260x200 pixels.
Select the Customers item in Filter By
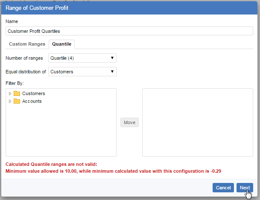pos(33,93)
